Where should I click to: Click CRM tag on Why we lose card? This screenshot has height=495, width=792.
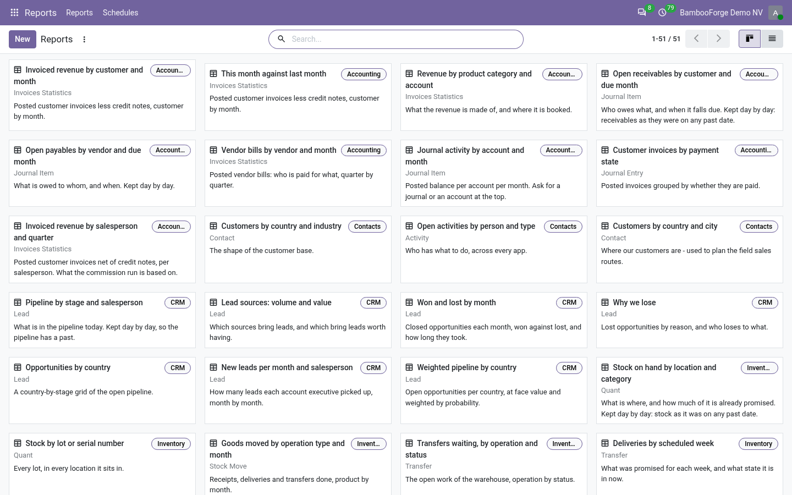765,302
